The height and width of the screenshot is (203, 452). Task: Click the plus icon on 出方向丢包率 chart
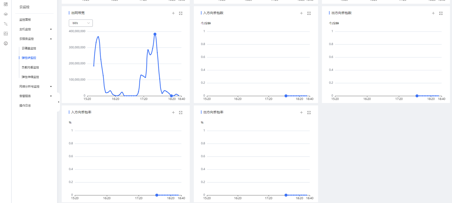(x=301, y=113)
